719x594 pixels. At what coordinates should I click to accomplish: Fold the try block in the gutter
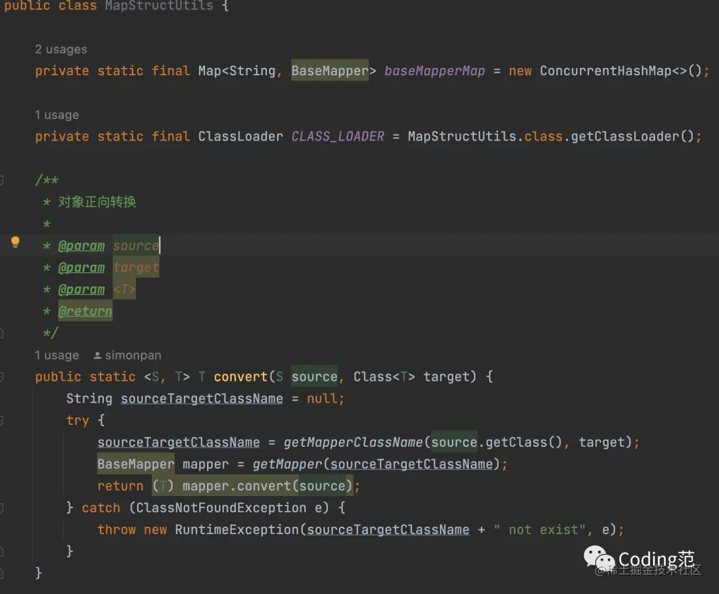[x=1, y=421]
